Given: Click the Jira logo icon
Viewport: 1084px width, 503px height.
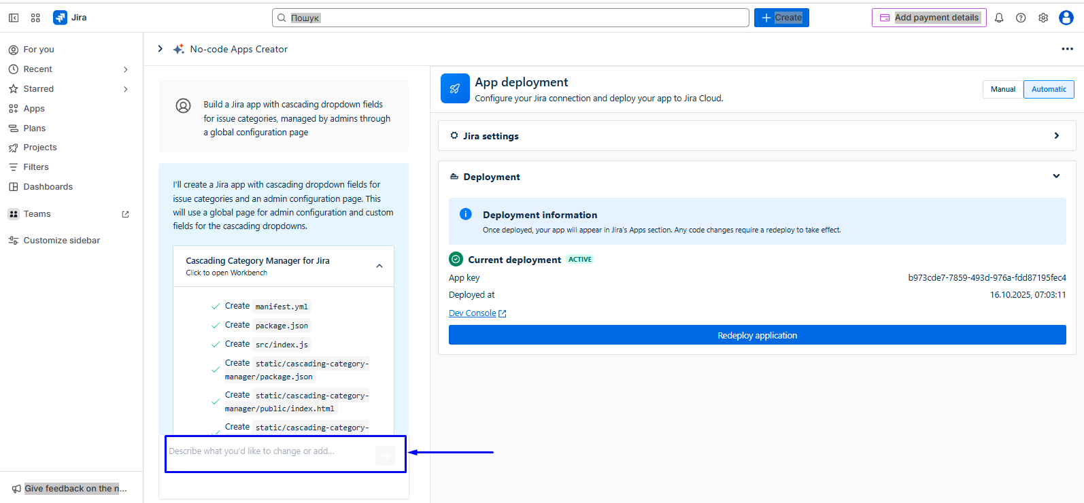Looking at the screenshot, I should (60, 18).
